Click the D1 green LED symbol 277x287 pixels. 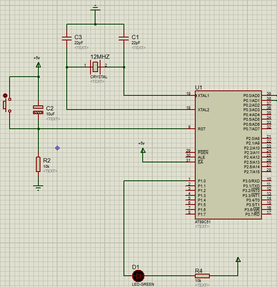click(x=138, y=275)
